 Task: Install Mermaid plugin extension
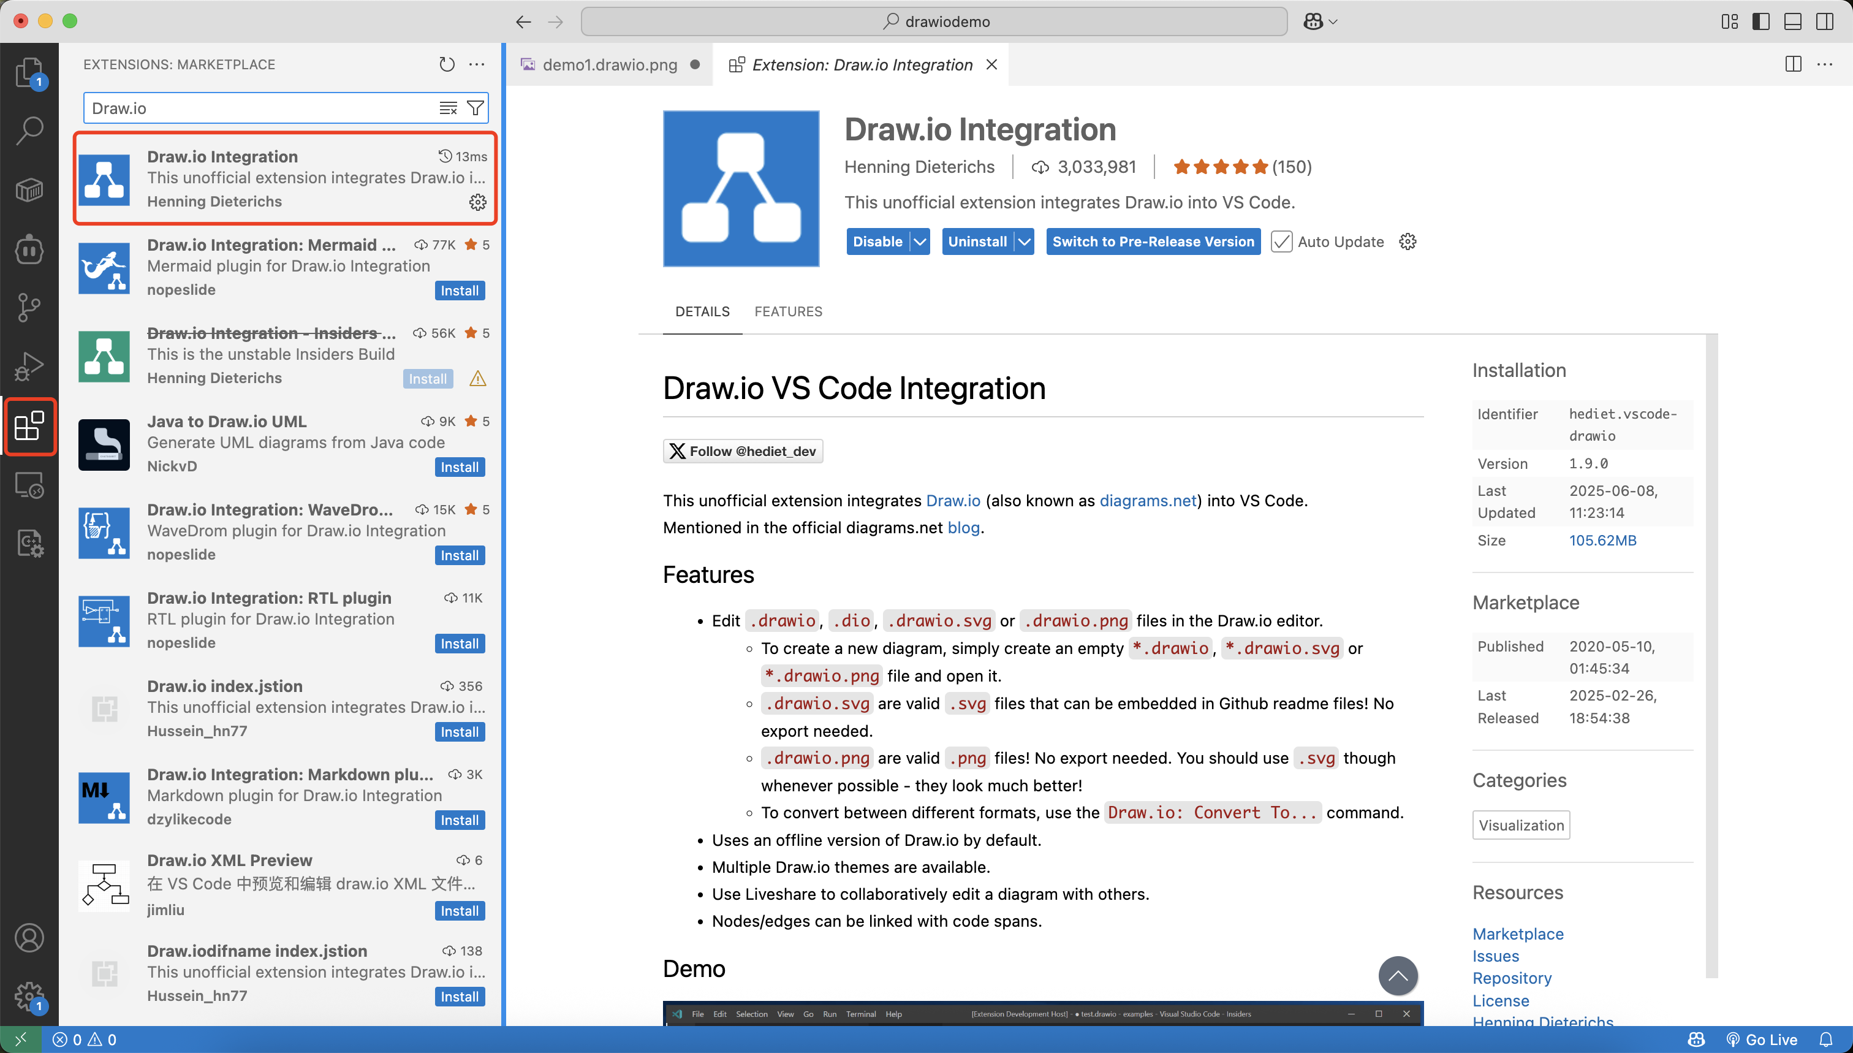click(x=460, y=291)
